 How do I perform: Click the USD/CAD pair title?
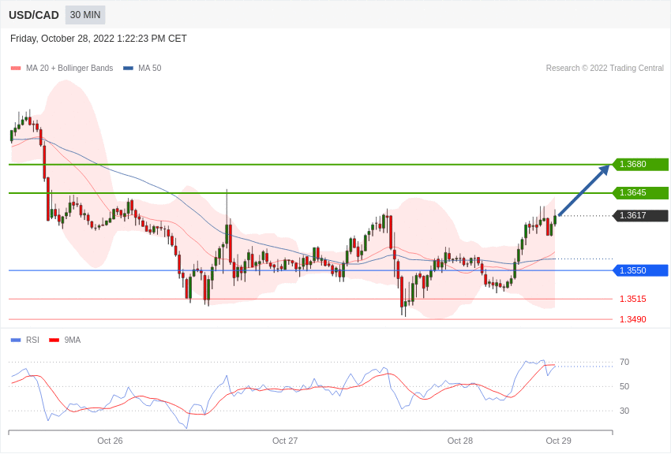pyautogui.click(x=34, y=15)
